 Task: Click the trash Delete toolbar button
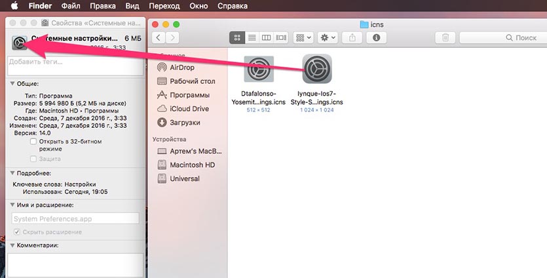coord(445,38)
